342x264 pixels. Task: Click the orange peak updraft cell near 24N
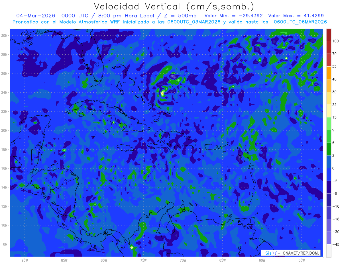tap(162, 93)
